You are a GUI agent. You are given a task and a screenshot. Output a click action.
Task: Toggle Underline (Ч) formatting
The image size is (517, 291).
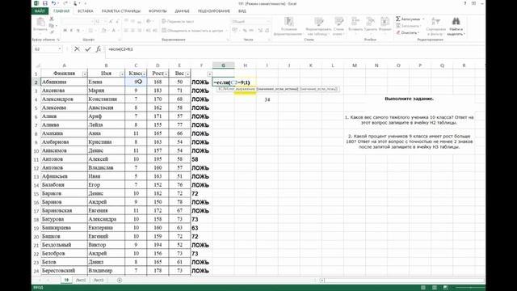(x=78, y=31)
